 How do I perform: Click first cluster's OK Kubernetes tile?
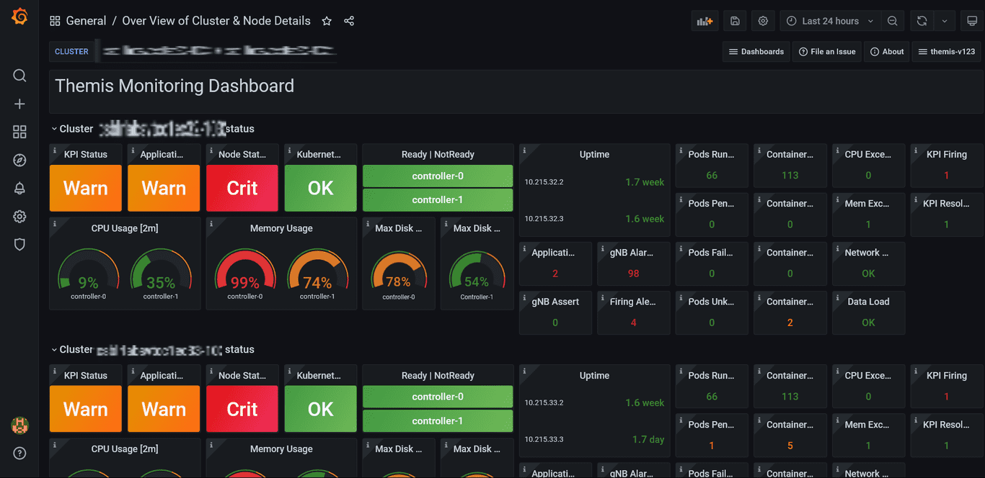(x=320, y=189)
